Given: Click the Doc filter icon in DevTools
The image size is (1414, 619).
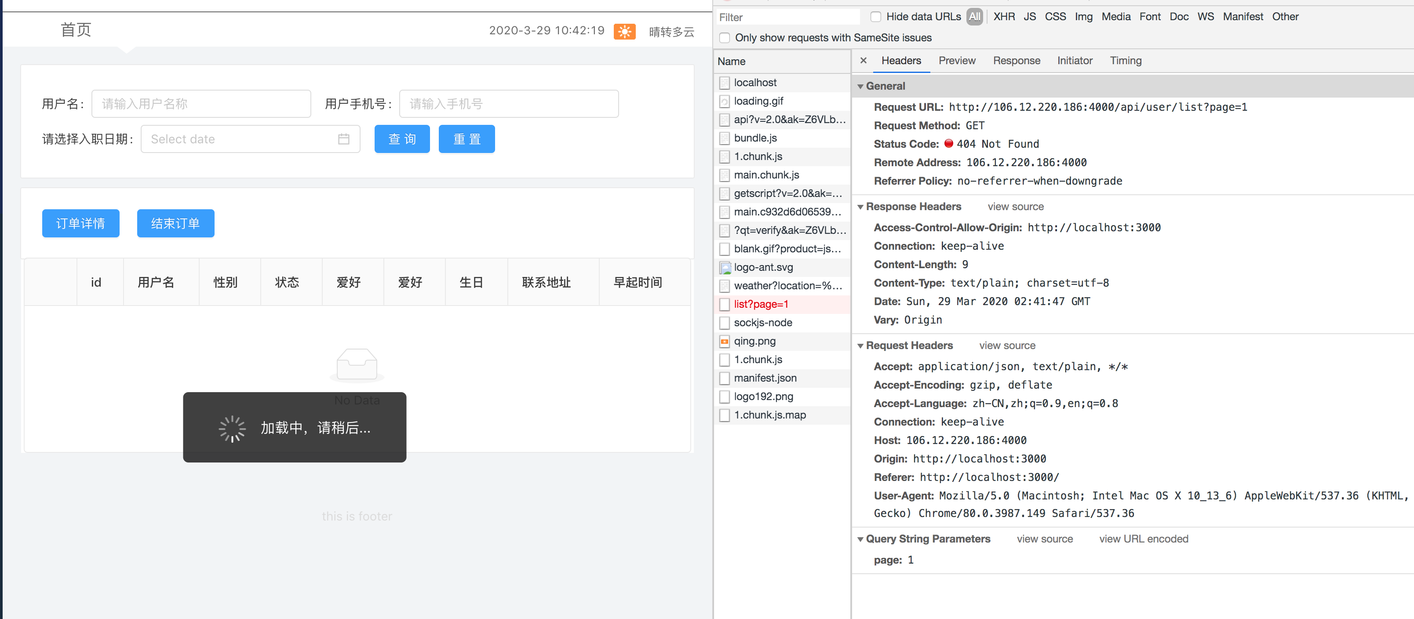Looking at the screenshot, I should [1180, 16].
